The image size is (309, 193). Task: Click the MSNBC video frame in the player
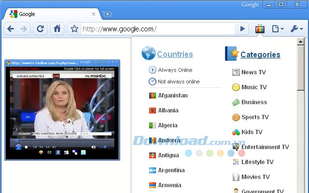[x=62, y=105]
